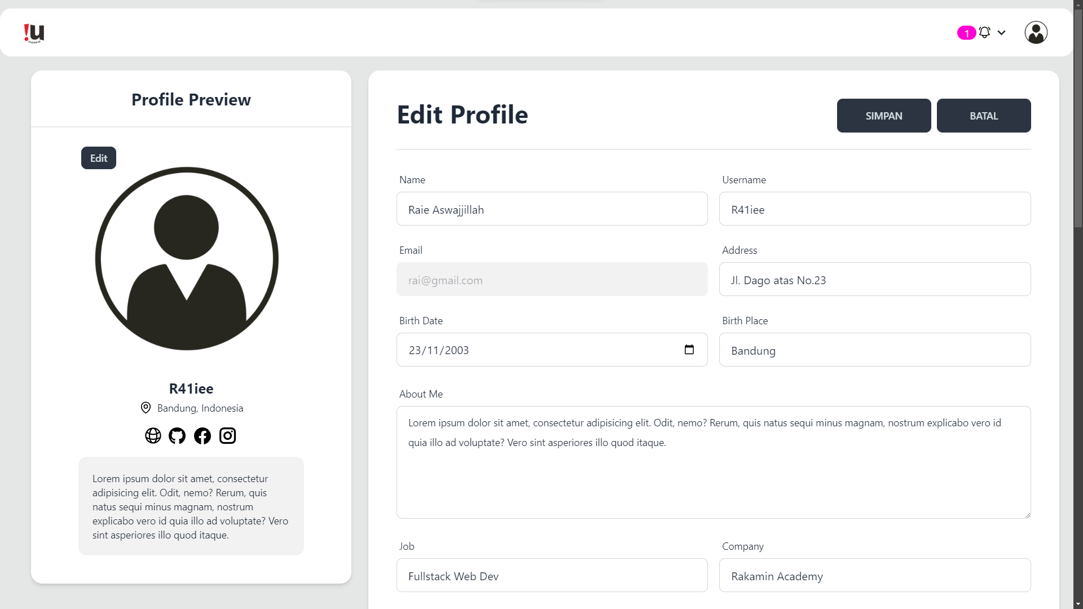Click the !u logo in header

click(34, 33)
